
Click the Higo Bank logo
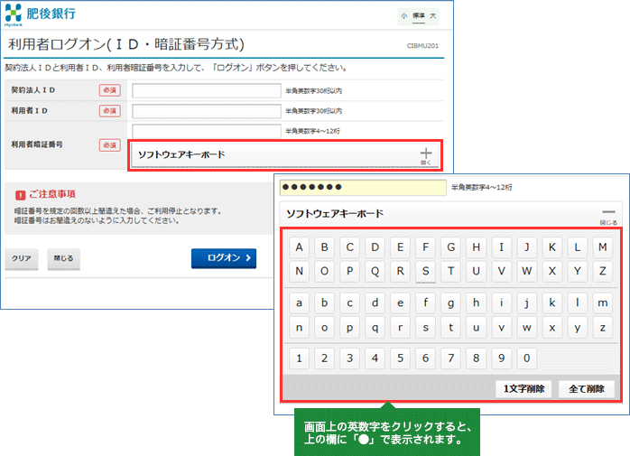pyautogui.click(x=42, y=15)
